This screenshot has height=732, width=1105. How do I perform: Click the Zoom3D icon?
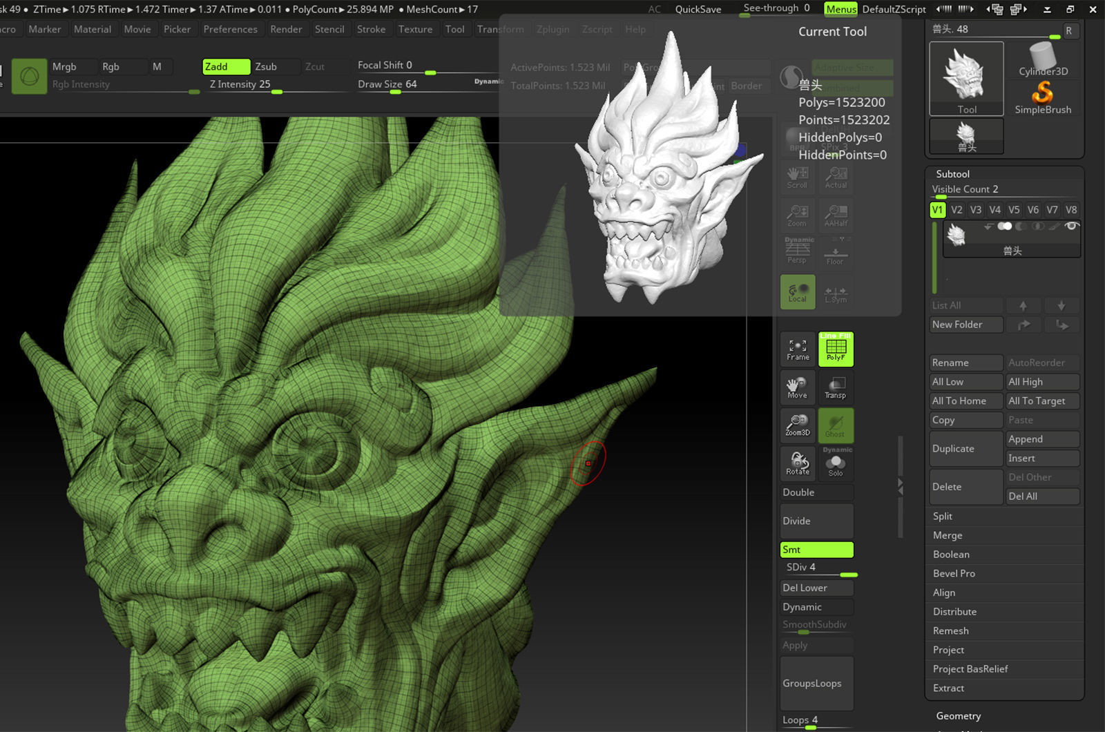point(798,425)
